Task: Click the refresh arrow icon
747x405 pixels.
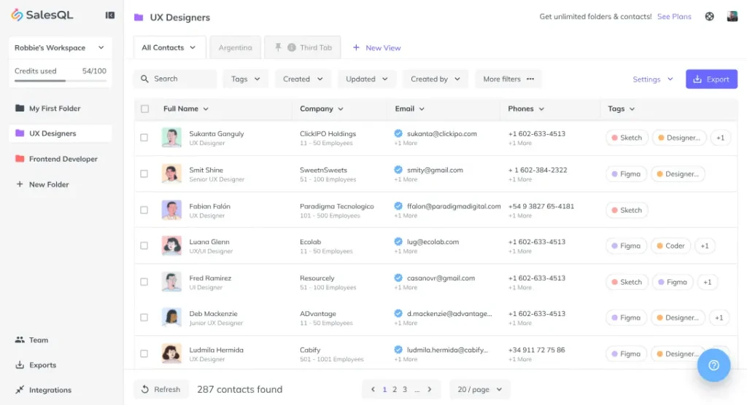Action: point(145,389)
